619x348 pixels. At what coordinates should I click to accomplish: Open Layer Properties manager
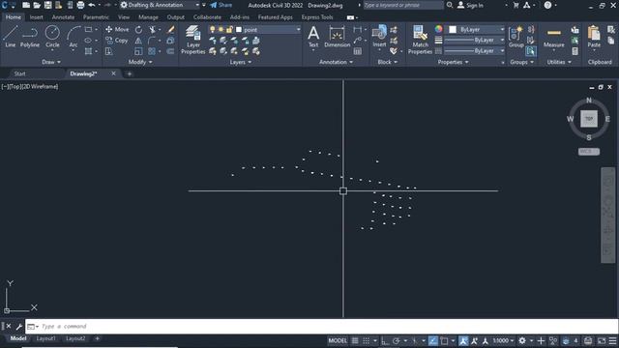tap(193, 40)
